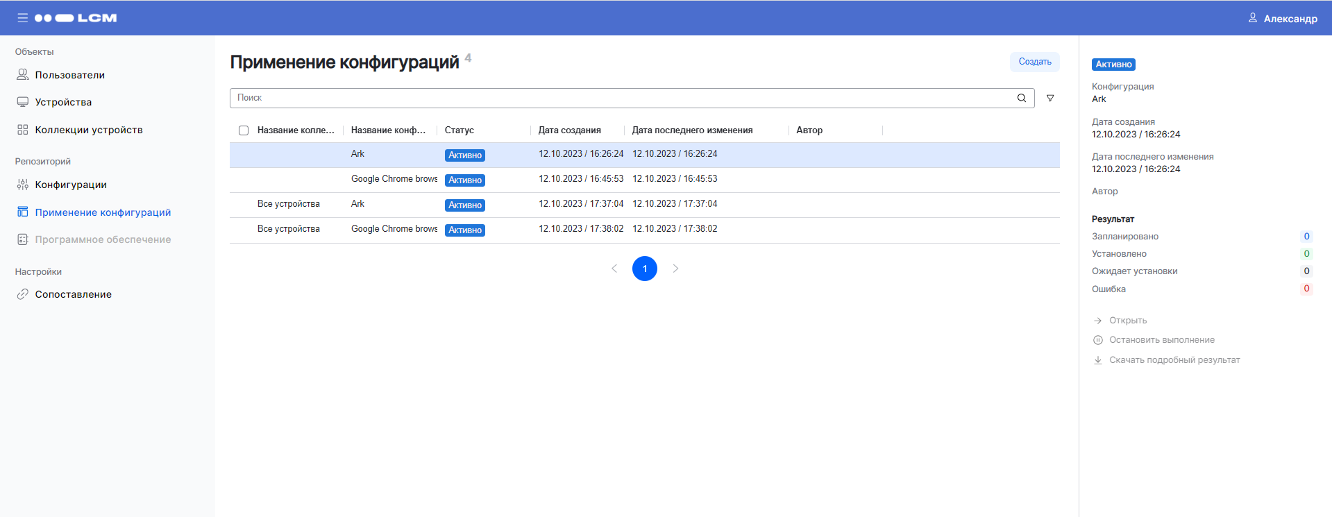Click the Сопоставление link icon
Image resolution: width=1332 pixels, height=517 pixels.
click(x=23, y=294)
